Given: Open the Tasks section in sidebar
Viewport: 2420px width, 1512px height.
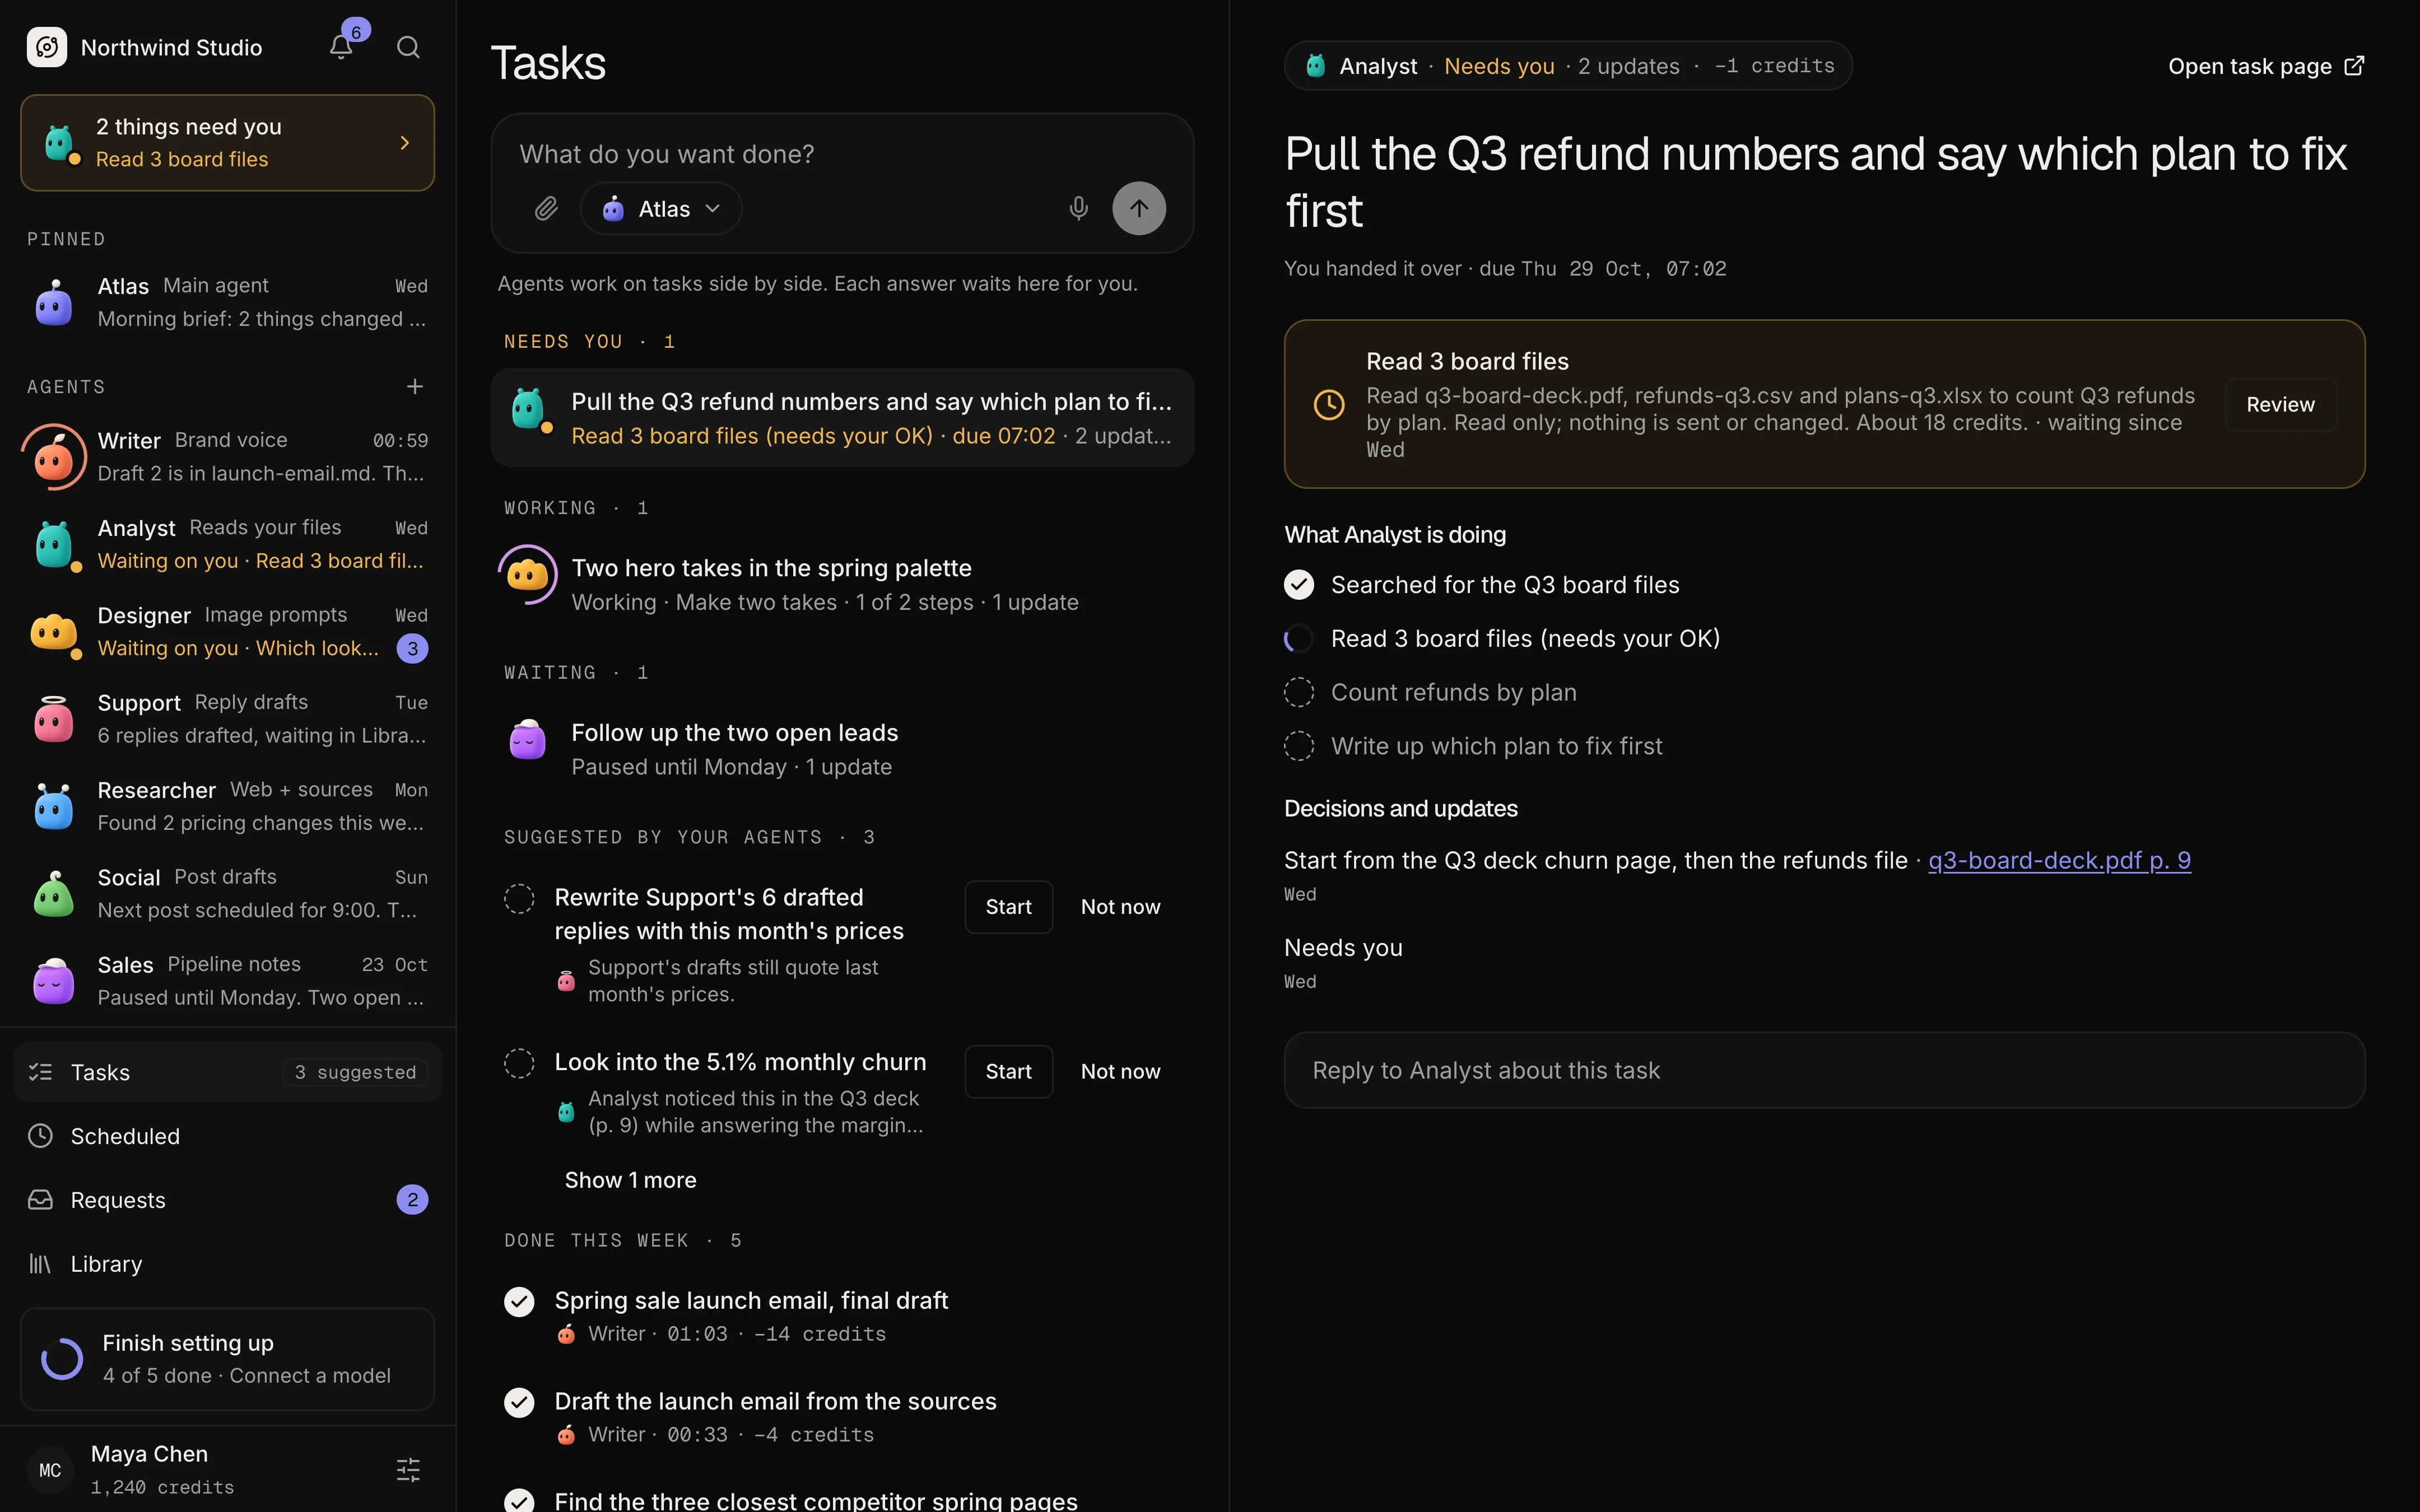Looking at the screenshot, I should (228, 1072).
